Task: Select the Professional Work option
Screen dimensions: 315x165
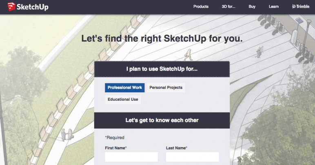Action: pos(125,88)
